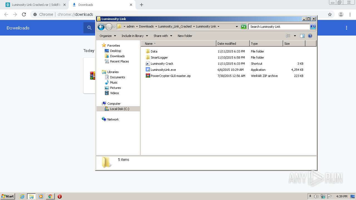Click the Downloads page search icon
The image size is (356, 200).
pyautogui.click(x=89, y=28)
